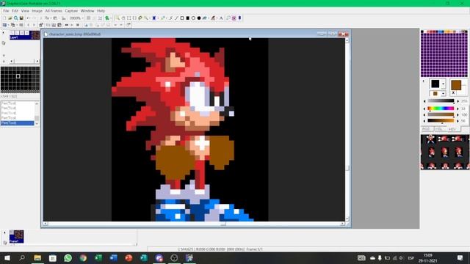This screenshot has width=470, height=264.
Task: Switch to the RGB color tab
Action: tap(426, 129)
